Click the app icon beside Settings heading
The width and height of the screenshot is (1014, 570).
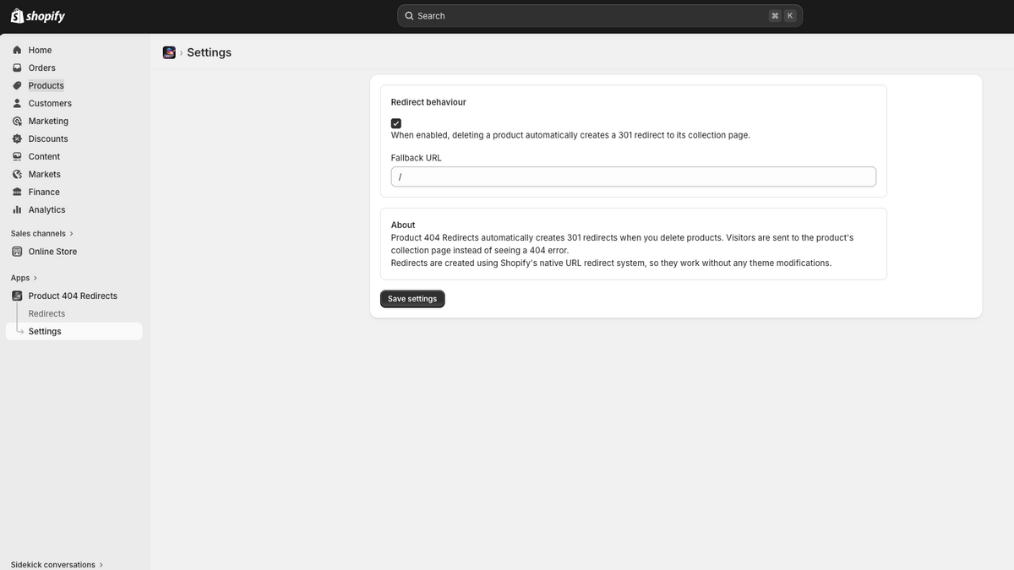169,52
